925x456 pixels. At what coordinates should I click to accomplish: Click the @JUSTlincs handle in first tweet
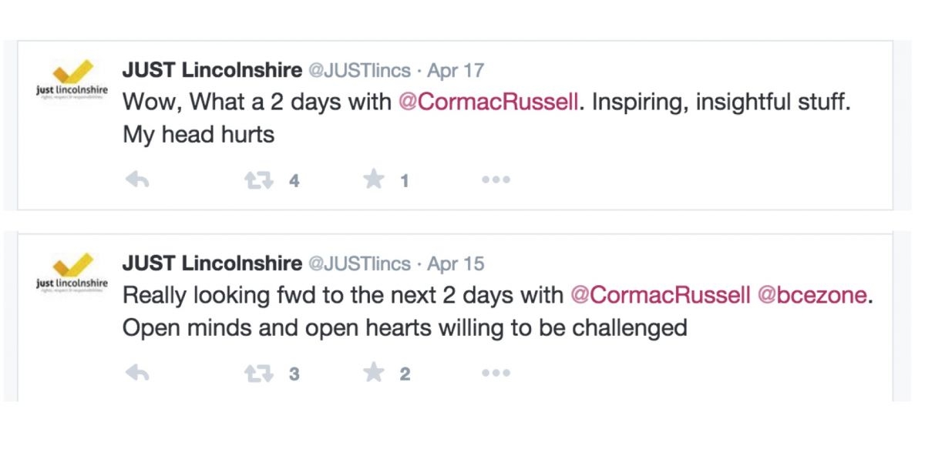click(x=359, y=71)
